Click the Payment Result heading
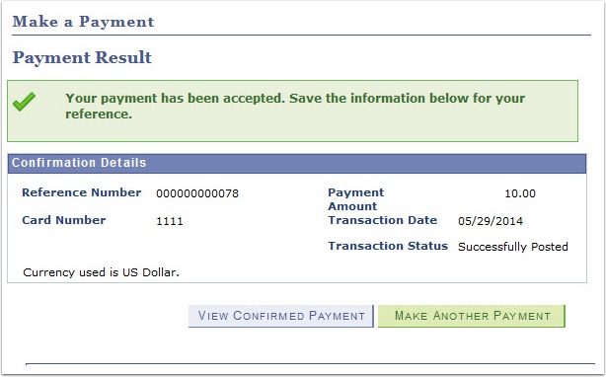This screenshot has height=377, width=606. coord(82,58)
